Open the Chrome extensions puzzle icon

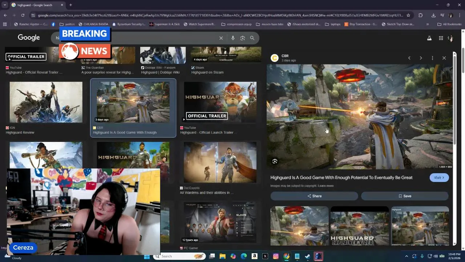(x=421, y=15)
